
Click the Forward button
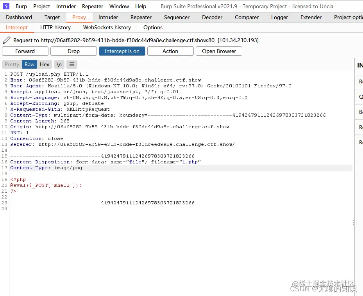[25, 51]
